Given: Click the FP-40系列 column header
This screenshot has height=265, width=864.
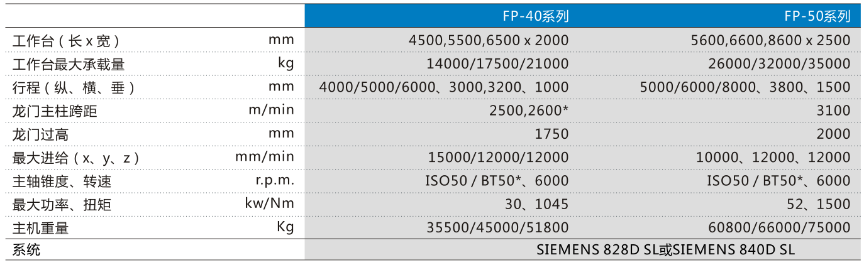Looking at the screenshot, I should click(536, 16).
